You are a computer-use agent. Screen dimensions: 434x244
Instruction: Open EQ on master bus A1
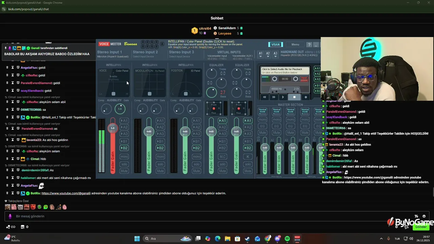click(262, 126)
